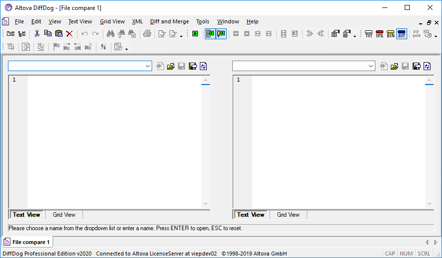The width and height of the screenshot is (442, 258).
Task: Click the Reload icon in left pane
Action: (203, 66)
